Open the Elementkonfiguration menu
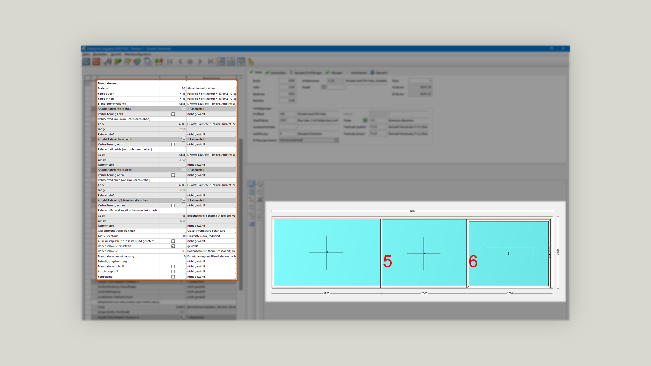 (138, 54)
